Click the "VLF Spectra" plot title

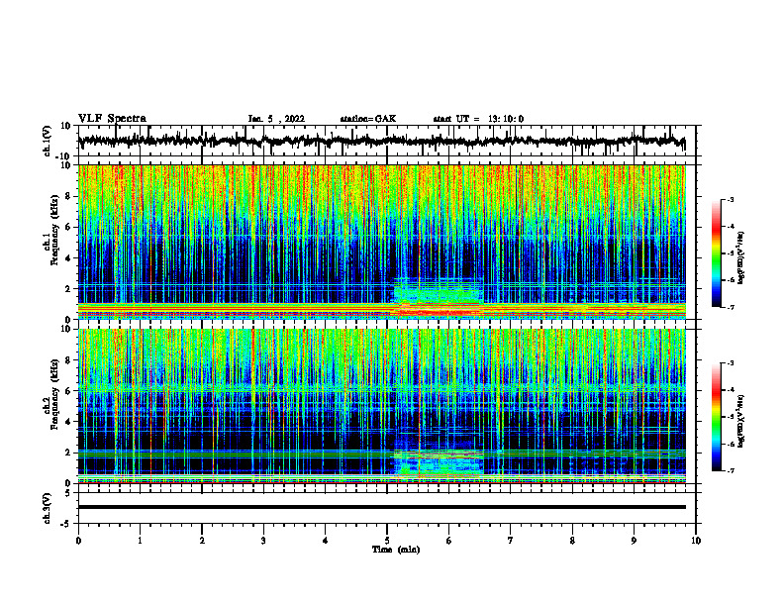[x=112, y=119]
